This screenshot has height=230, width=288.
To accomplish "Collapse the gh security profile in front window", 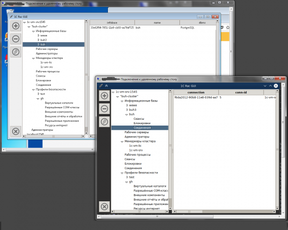I will 126,182.
